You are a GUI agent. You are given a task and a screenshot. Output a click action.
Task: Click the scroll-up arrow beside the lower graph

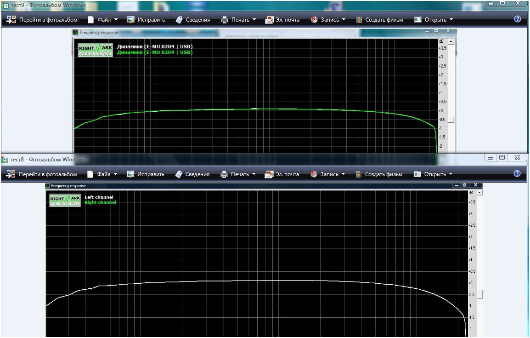tap(480, 192)
